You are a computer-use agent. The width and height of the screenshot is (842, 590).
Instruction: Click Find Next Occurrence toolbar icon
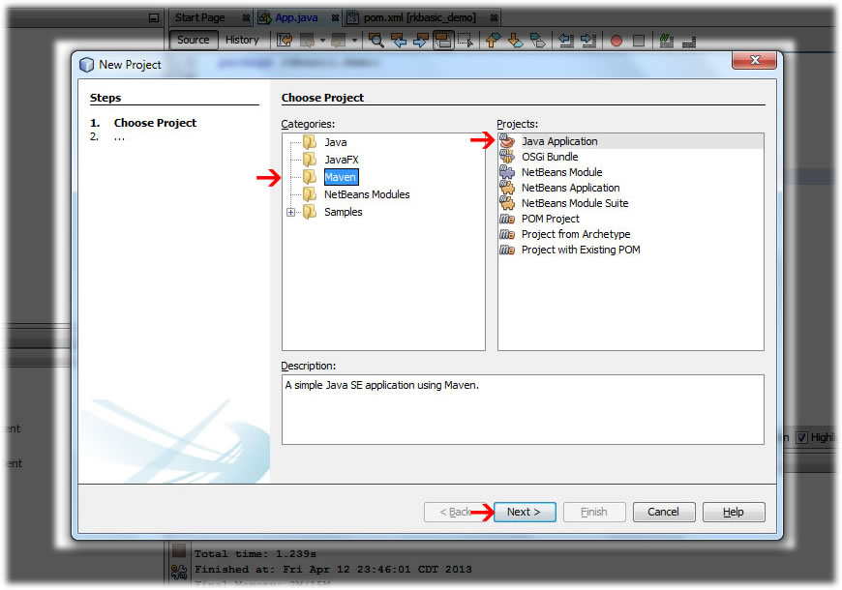pyautogui.click(x=421, y=41)
